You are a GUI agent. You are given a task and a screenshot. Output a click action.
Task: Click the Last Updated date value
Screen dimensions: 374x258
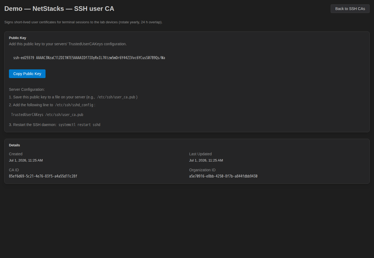pyautogui.click(x=206, y=160)
